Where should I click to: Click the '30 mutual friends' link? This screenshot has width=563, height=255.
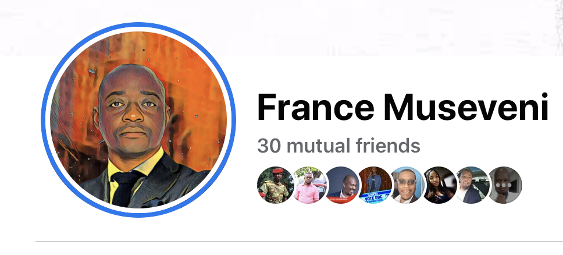point(338,146)
